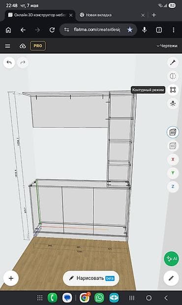Open a new browser tab

point(154,15)
